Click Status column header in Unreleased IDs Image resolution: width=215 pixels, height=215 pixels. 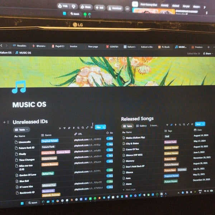pyautogui.click(x=110, y=133)
